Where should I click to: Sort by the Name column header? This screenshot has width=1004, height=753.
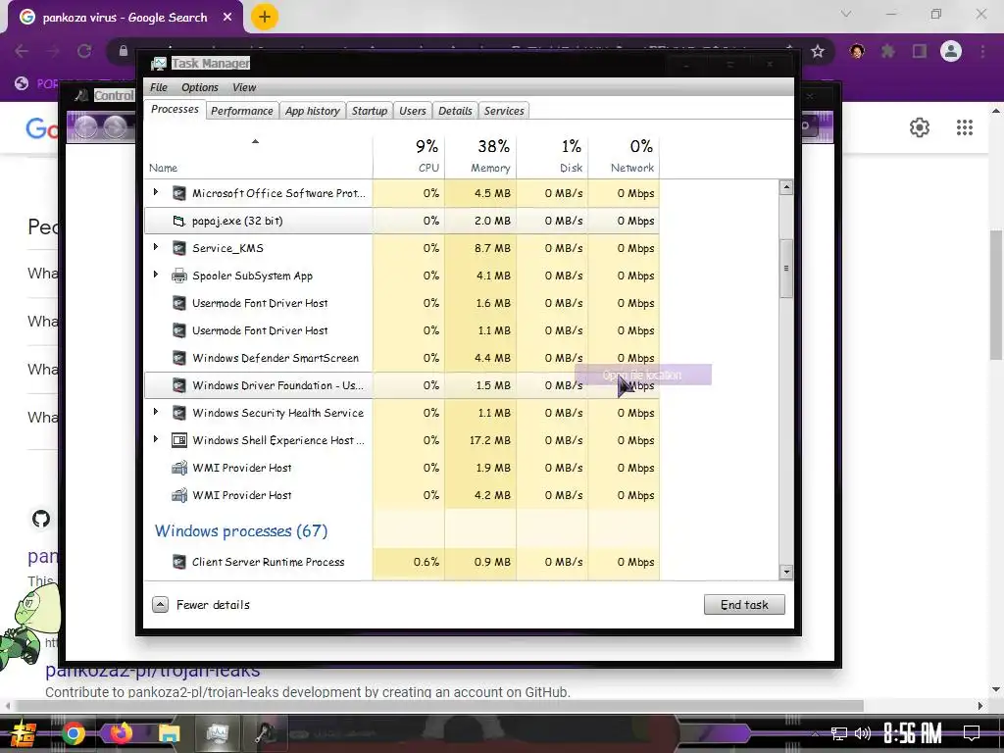pos(258,156)
